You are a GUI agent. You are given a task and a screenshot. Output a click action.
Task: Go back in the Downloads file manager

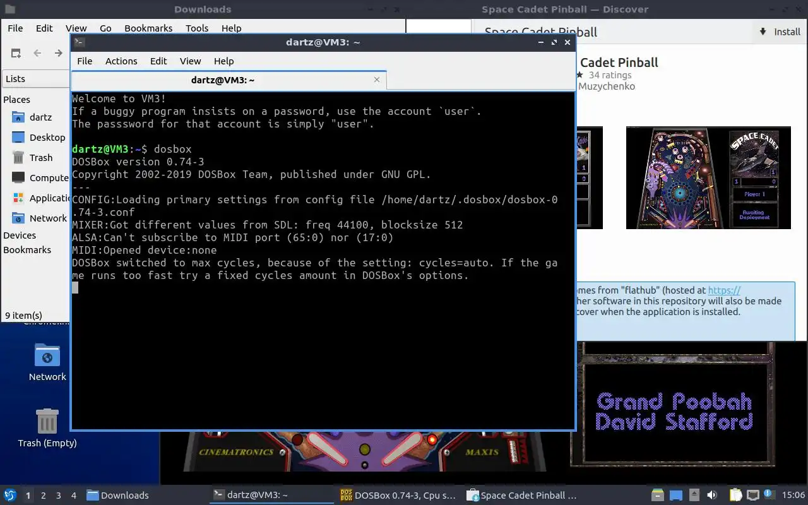click(37, 53)
